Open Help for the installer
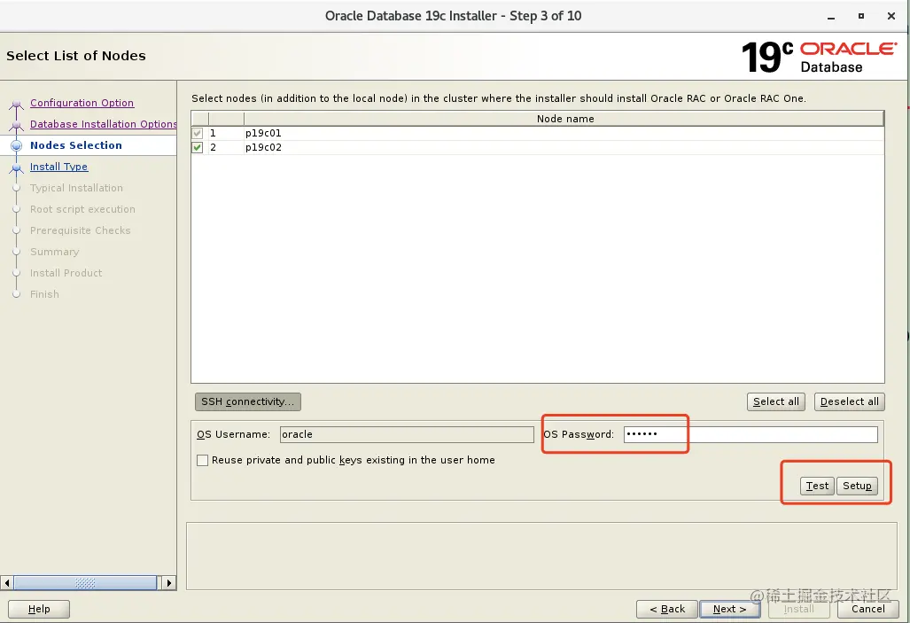Viewport: 910px width, 623px height. click(39, 609)
